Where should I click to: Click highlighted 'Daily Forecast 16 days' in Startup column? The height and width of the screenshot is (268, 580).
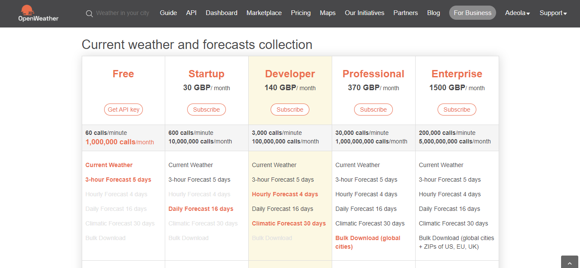tap(201, 209)
